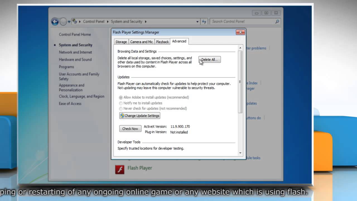The height and width of the screenshot is (201, 357).
Task: Open Hardware and Sound category
Action: click(75, 59)
